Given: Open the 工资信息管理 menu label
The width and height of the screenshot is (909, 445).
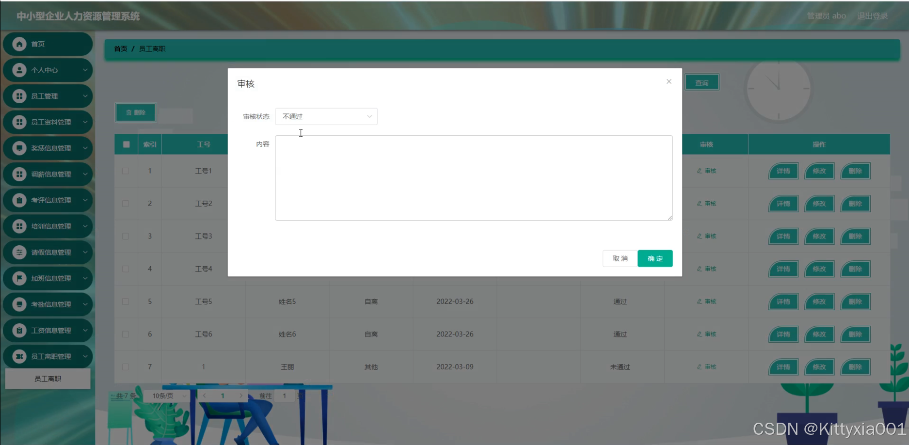Looking at the screenshot, I should [x=51, y=331].
